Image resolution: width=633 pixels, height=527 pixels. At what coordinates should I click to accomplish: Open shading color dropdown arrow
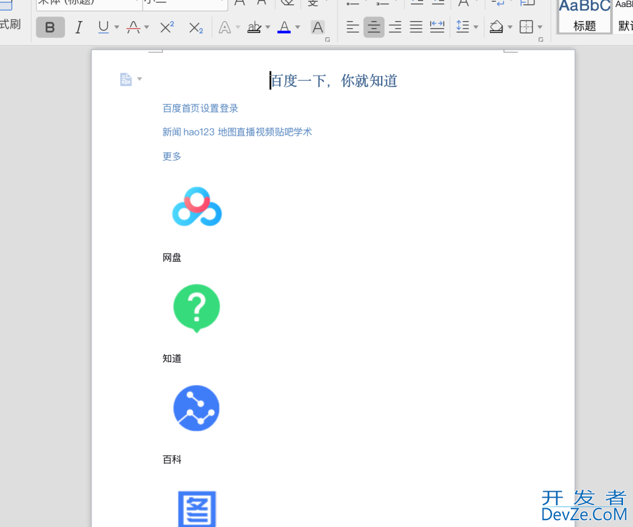click(510, 28)
